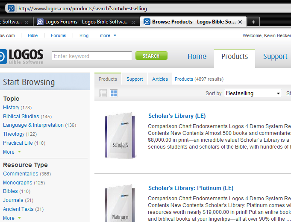The image size is (291, 222).
Task: Open the Blog link in top bar
Action: (x=84, y=35)
